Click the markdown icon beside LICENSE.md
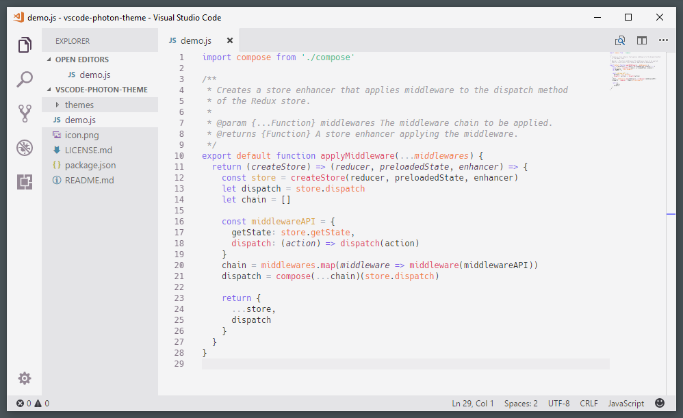The height and width of the screenshot is (418, 683). pyautogui.click(x=57, y=150)
